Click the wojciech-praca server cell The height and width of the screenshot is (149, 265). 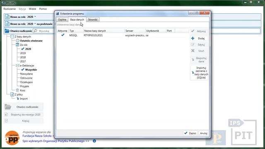pyautogui.click(x=135, y=35)
